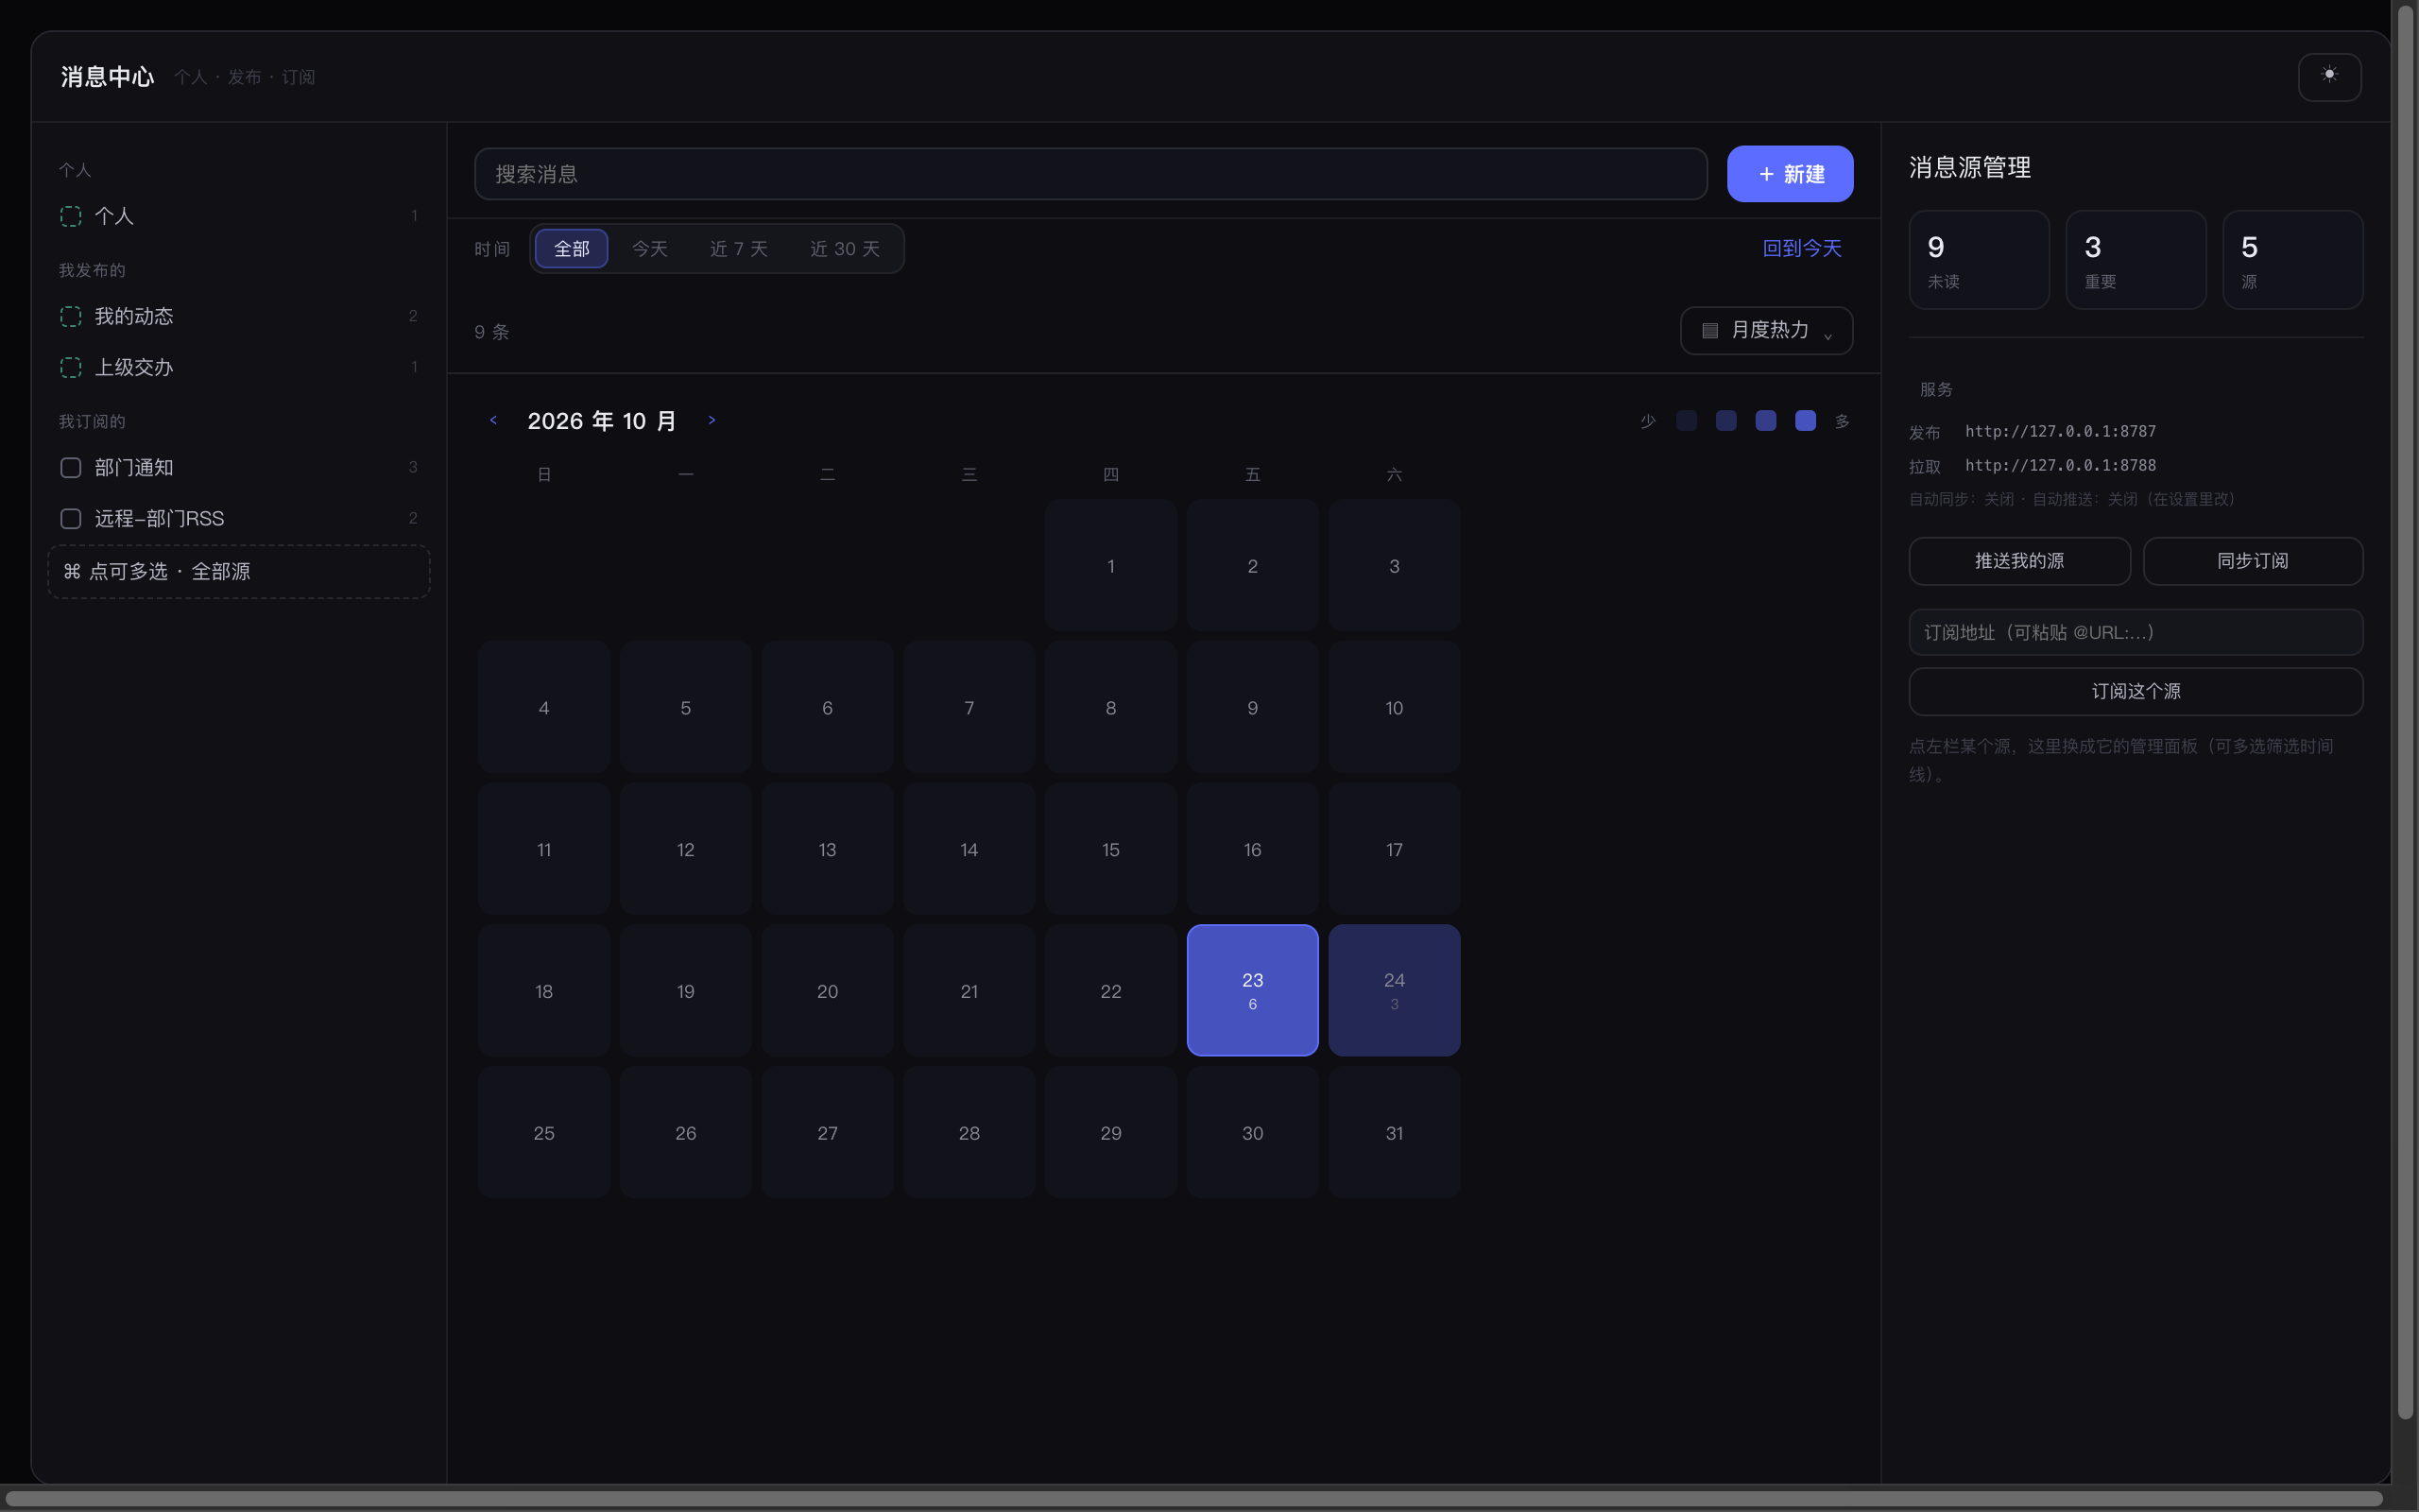Click the 源 count card showing 5
Screen dimensions: 2419x1512
pyautogui.click(x=2293, y=260)
